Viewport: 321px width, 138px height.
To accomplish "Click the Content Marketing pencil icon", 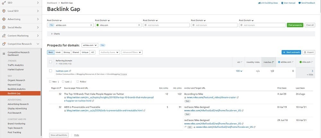I will tap(4, 36).
